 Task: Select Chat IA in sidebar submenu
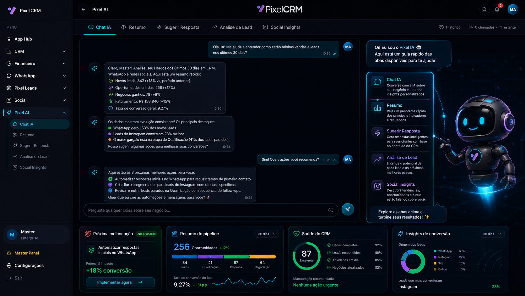click(40, 124)
